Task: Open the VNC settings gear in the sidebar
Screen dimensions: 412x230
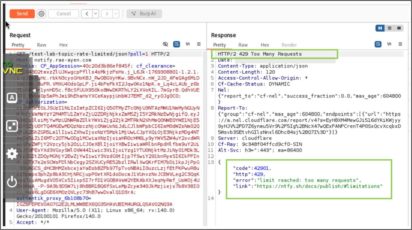Action: 12,153
